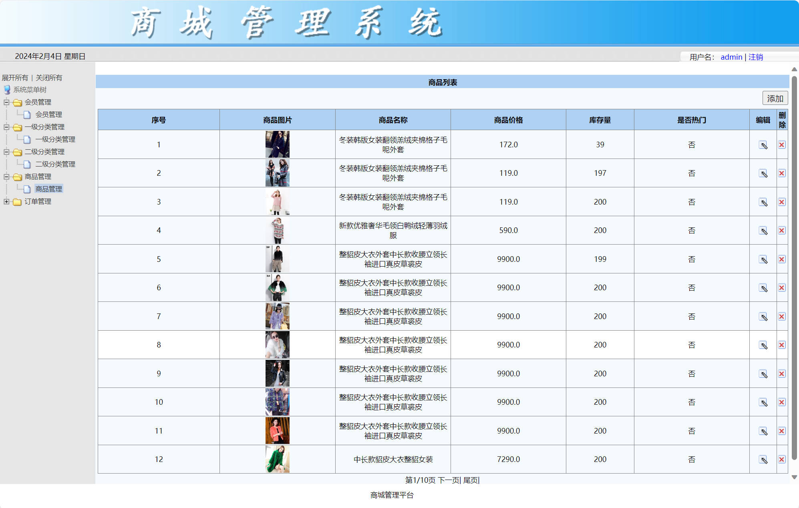
Task: Click the scrollbar down arrow
Action: pos(794,477)
